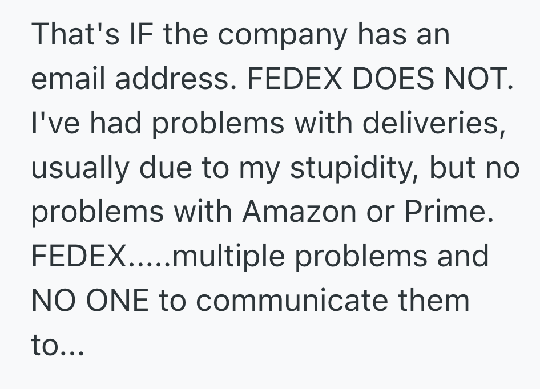Screen dimensions: 540x389
Task: Click the trailing "to..." on the last line
Action: 57,346
